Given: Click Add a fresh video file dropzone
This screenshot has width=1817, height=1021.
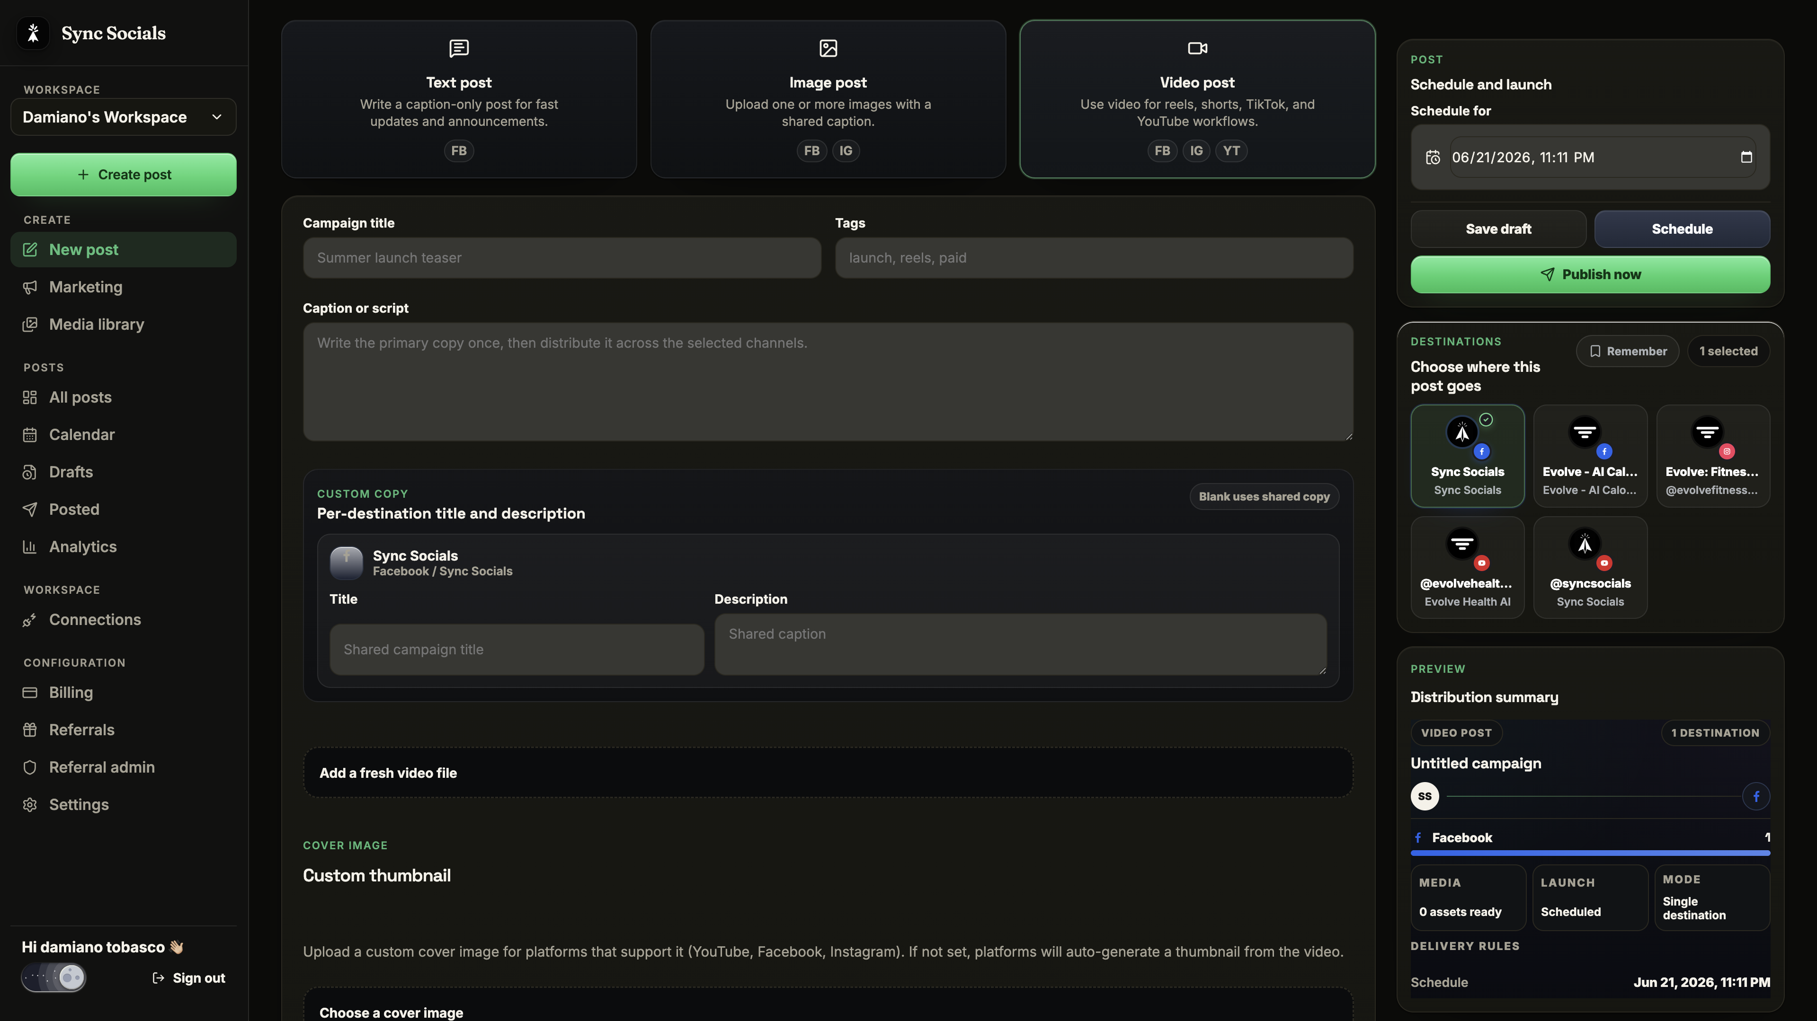Looking at the screenshot, I should [x=828, y=773].
